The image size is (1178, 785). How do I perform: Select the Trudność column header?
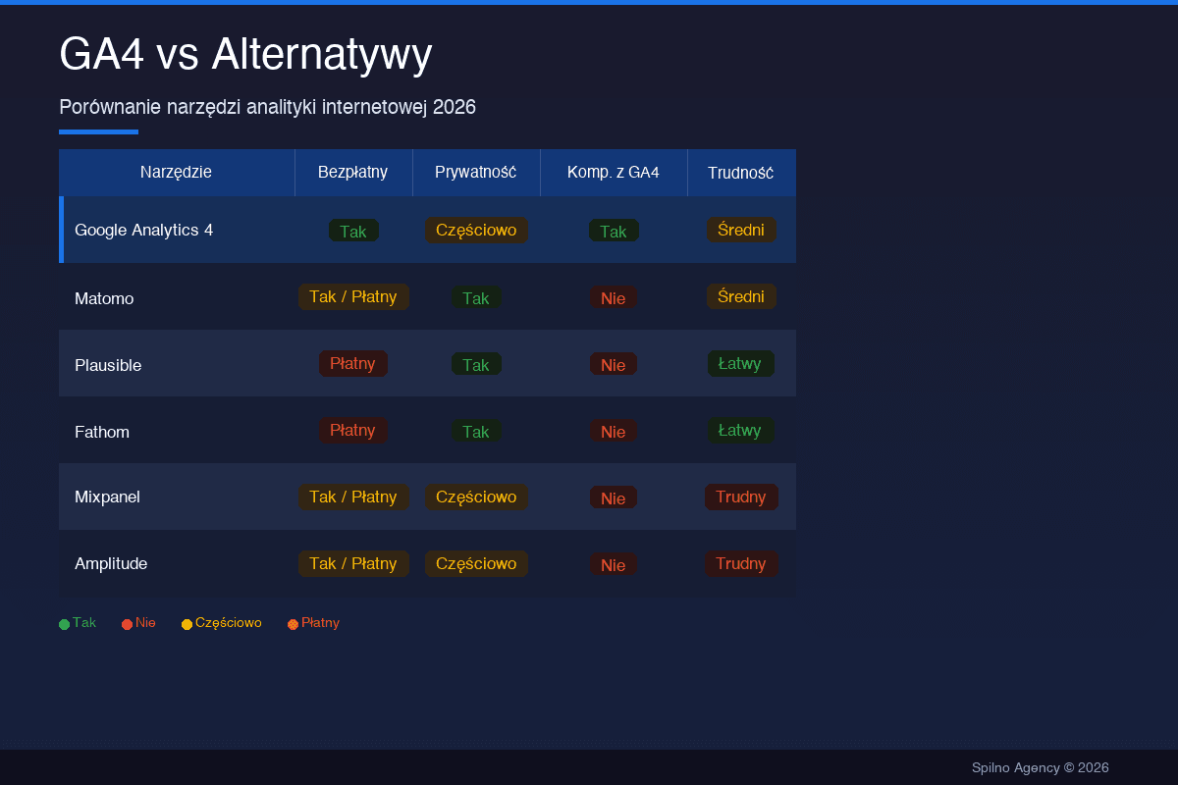tap(741, 173)
